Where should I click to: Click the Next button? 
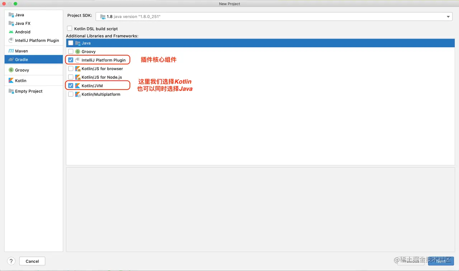441,261
